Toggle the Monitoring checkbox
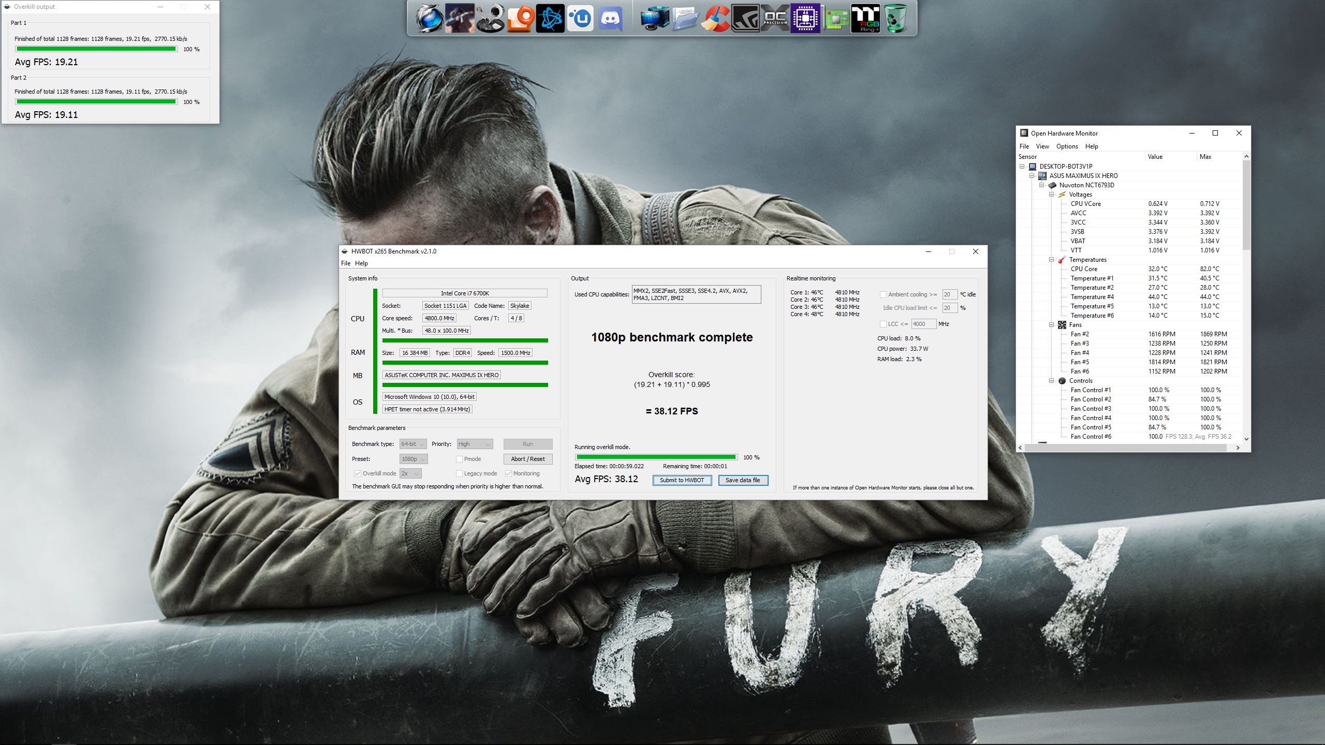1325x745 pixels. (508, 473)
